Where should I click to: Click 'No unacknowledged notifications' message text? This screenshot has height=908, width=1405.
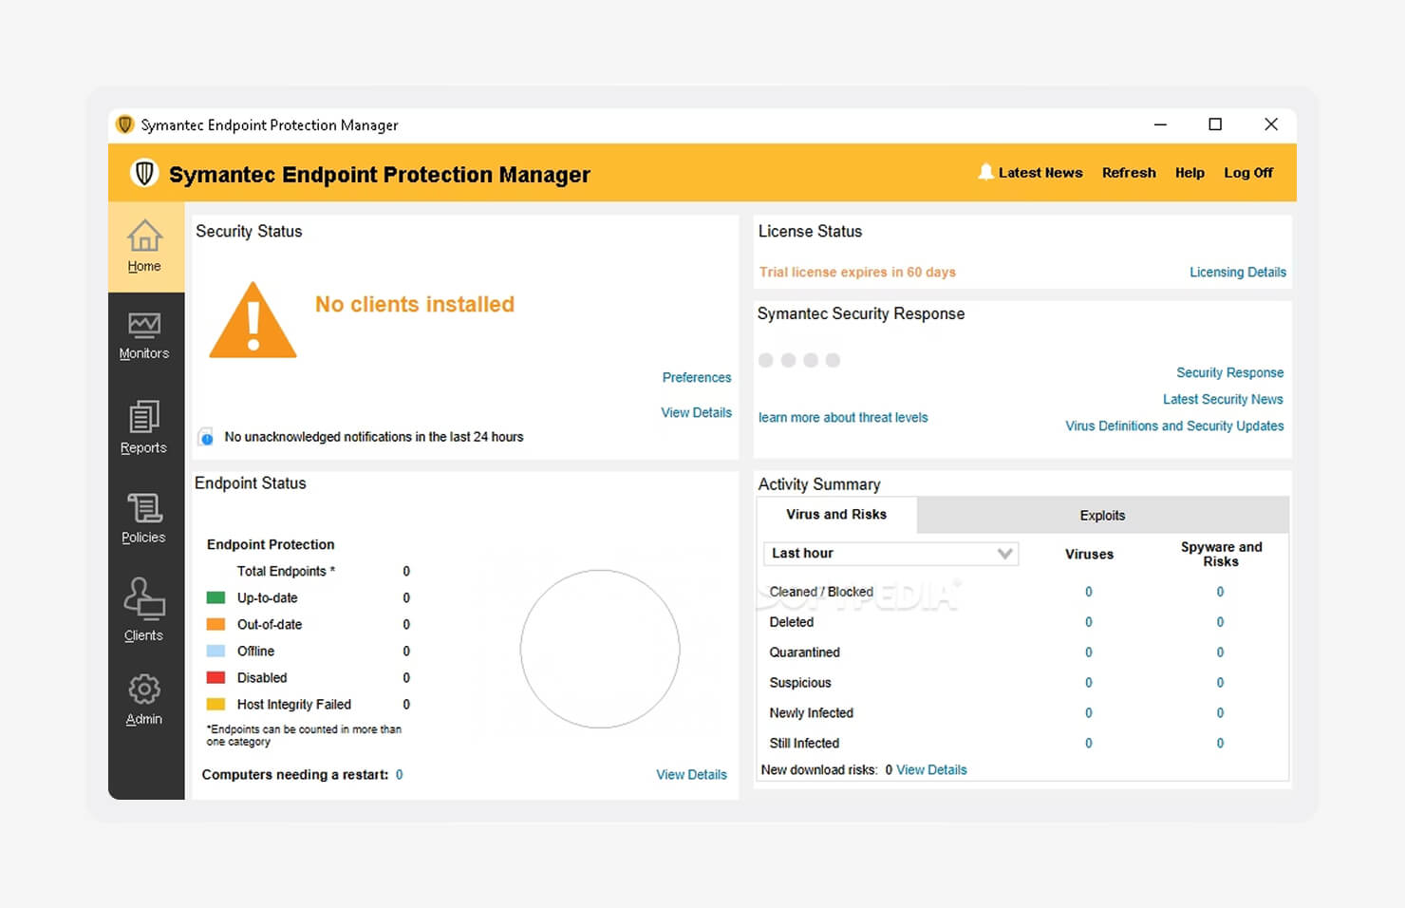(374, 437)
